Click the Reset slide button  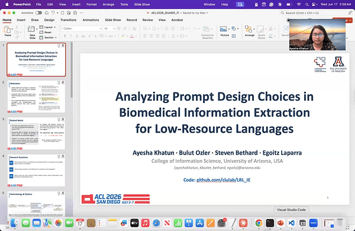tap(46, 33)
